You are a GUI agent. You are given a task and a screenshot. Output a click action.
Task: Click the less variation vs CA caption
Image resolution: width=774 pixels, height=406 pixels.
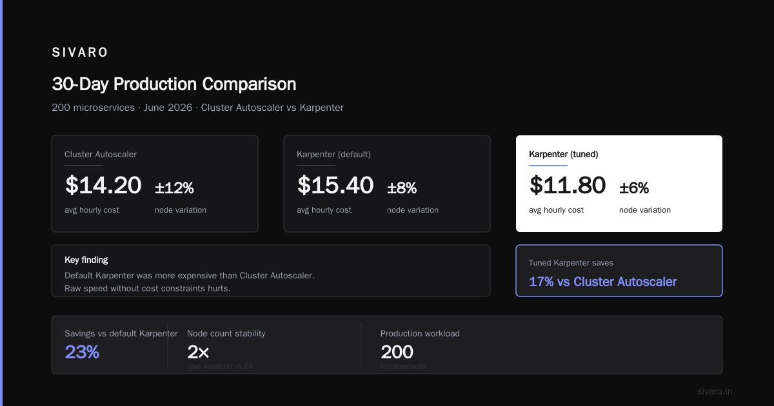(x=220, y=366)
